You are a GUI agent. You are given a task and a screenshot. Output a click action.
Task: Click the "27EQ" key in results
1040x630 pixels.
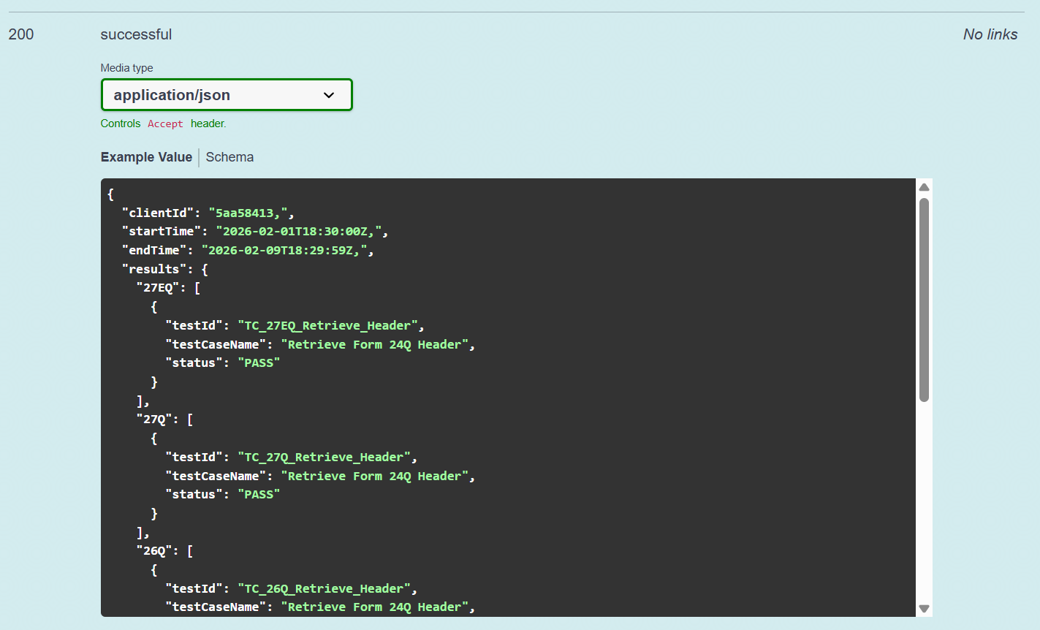click(x=158, y=288)
